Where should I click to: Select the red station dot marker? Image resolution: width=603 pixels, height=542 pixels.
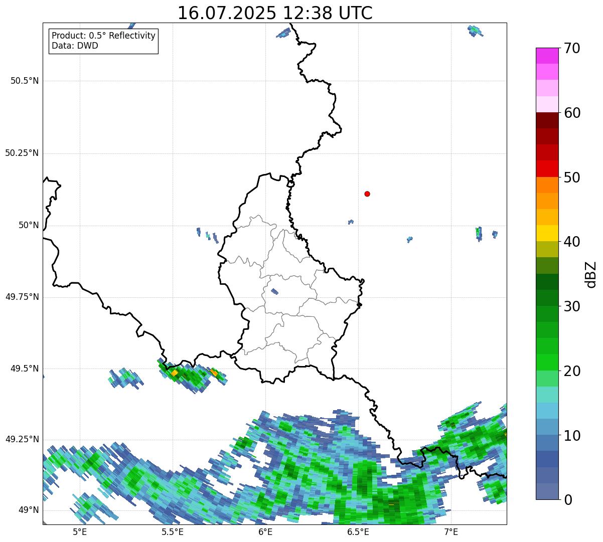click(367, 194)
